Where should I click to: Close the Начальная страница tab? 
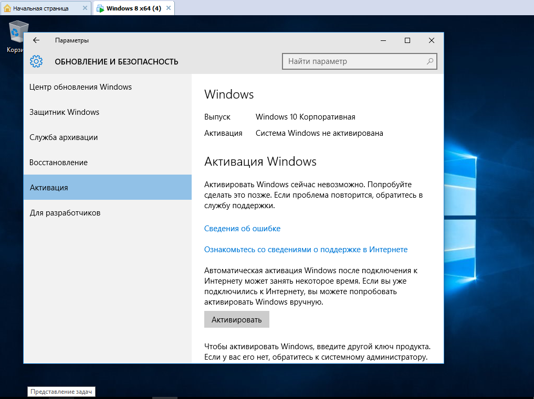(85, 8)
